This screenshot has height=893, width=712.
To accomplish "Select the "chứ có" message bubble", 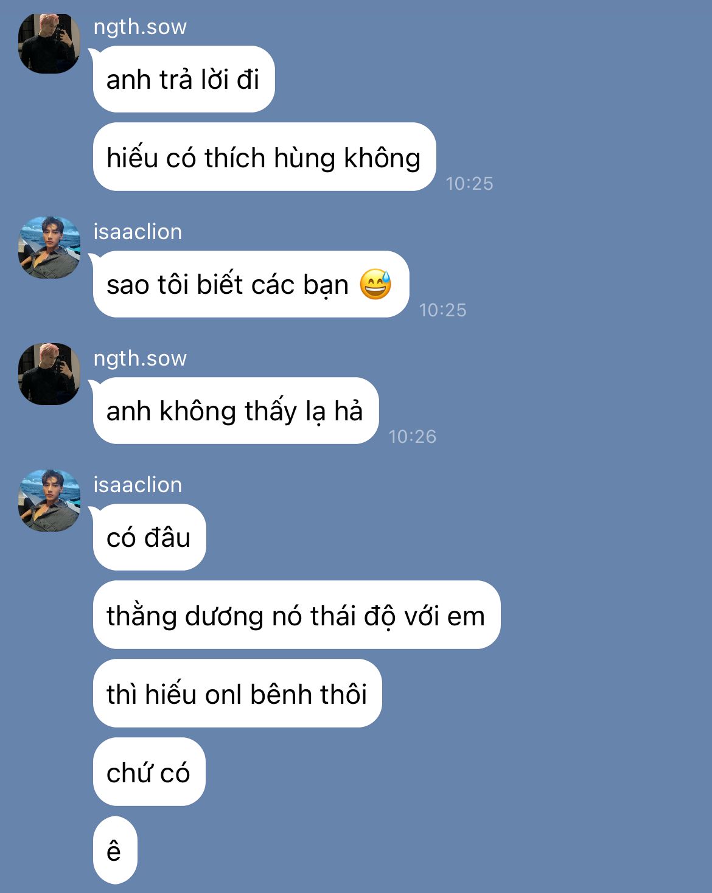I will point(149,772).
